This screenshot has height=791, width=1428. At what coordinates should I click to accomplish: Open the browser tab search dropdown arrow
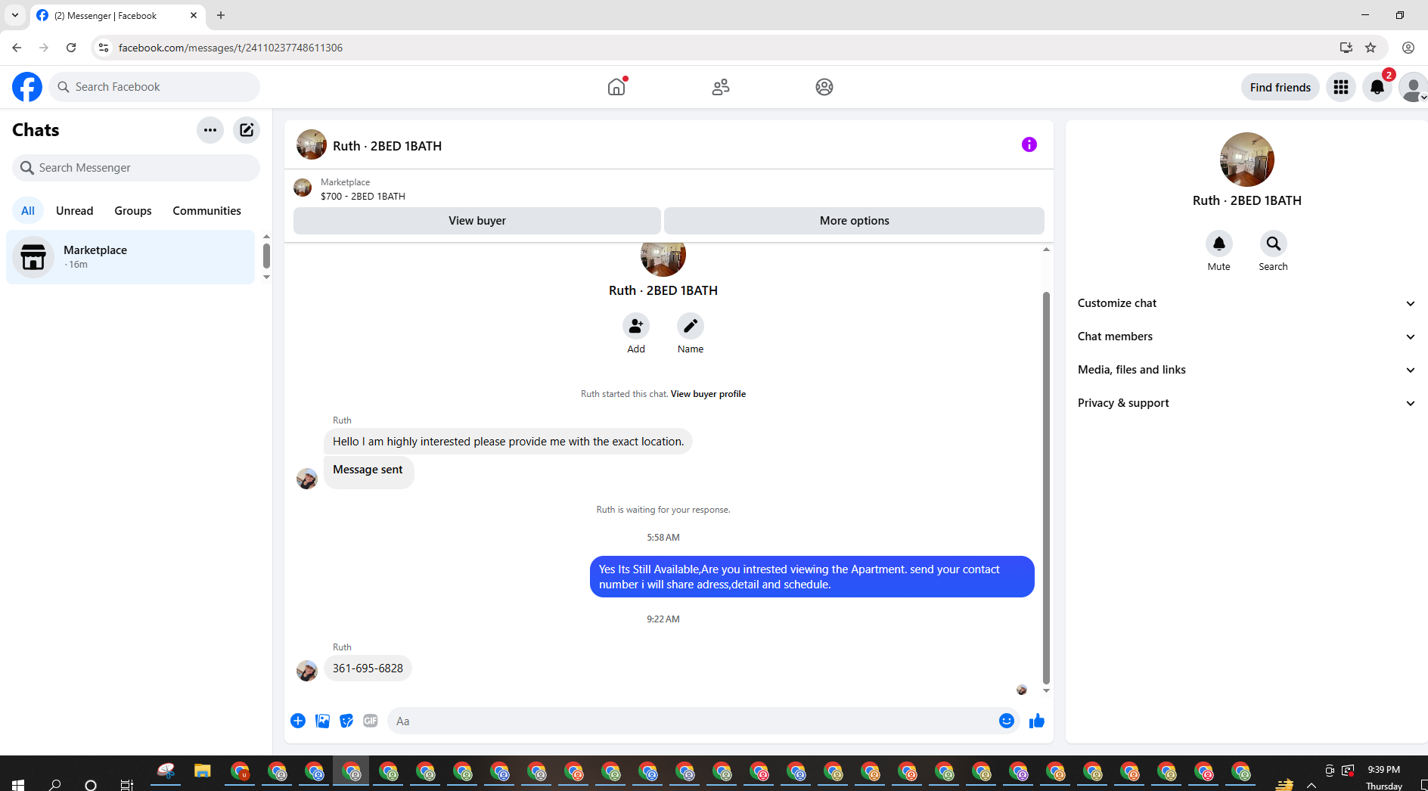(15, 15)
